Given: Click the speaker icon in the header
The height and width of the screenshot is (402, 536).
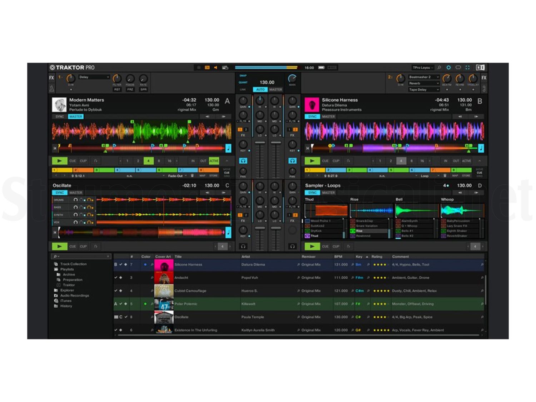Looking at the screenshot, I should [x=215, y=68].
